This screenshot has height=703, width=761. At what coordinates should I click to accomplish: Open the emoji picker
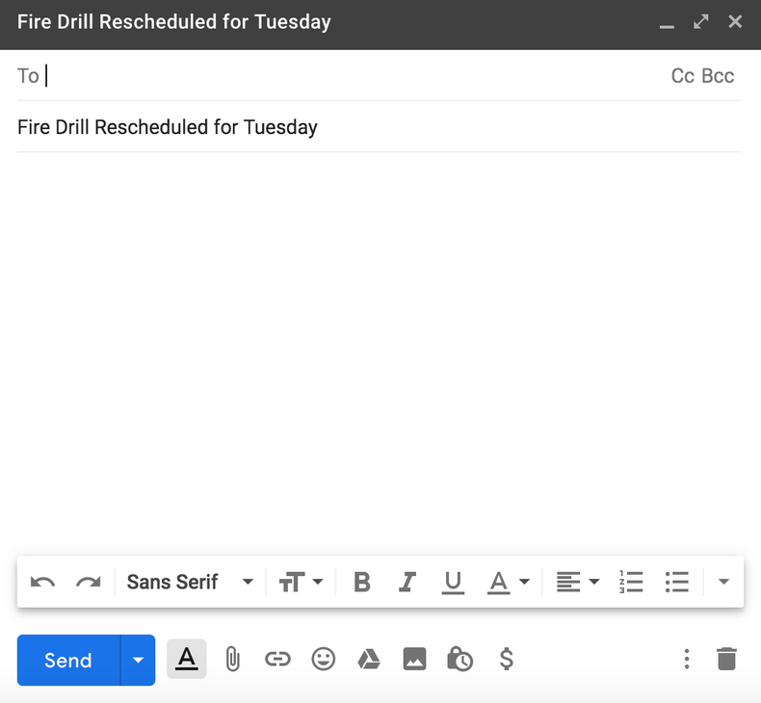[324, 660]
